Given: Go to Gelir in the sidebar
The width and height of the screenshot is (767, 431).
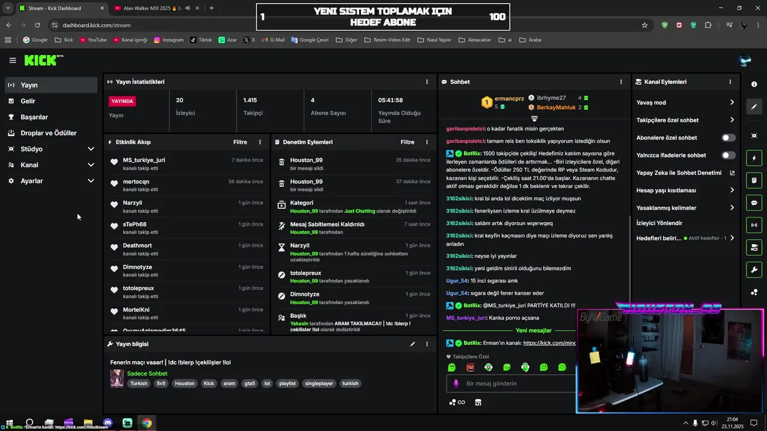Looking at the screenshot, I should pos(51,101).
